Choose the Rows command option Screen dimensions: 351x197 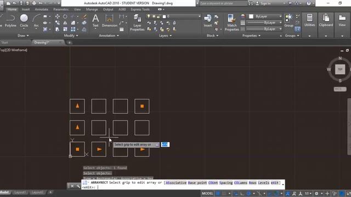(x=252, y=183)
